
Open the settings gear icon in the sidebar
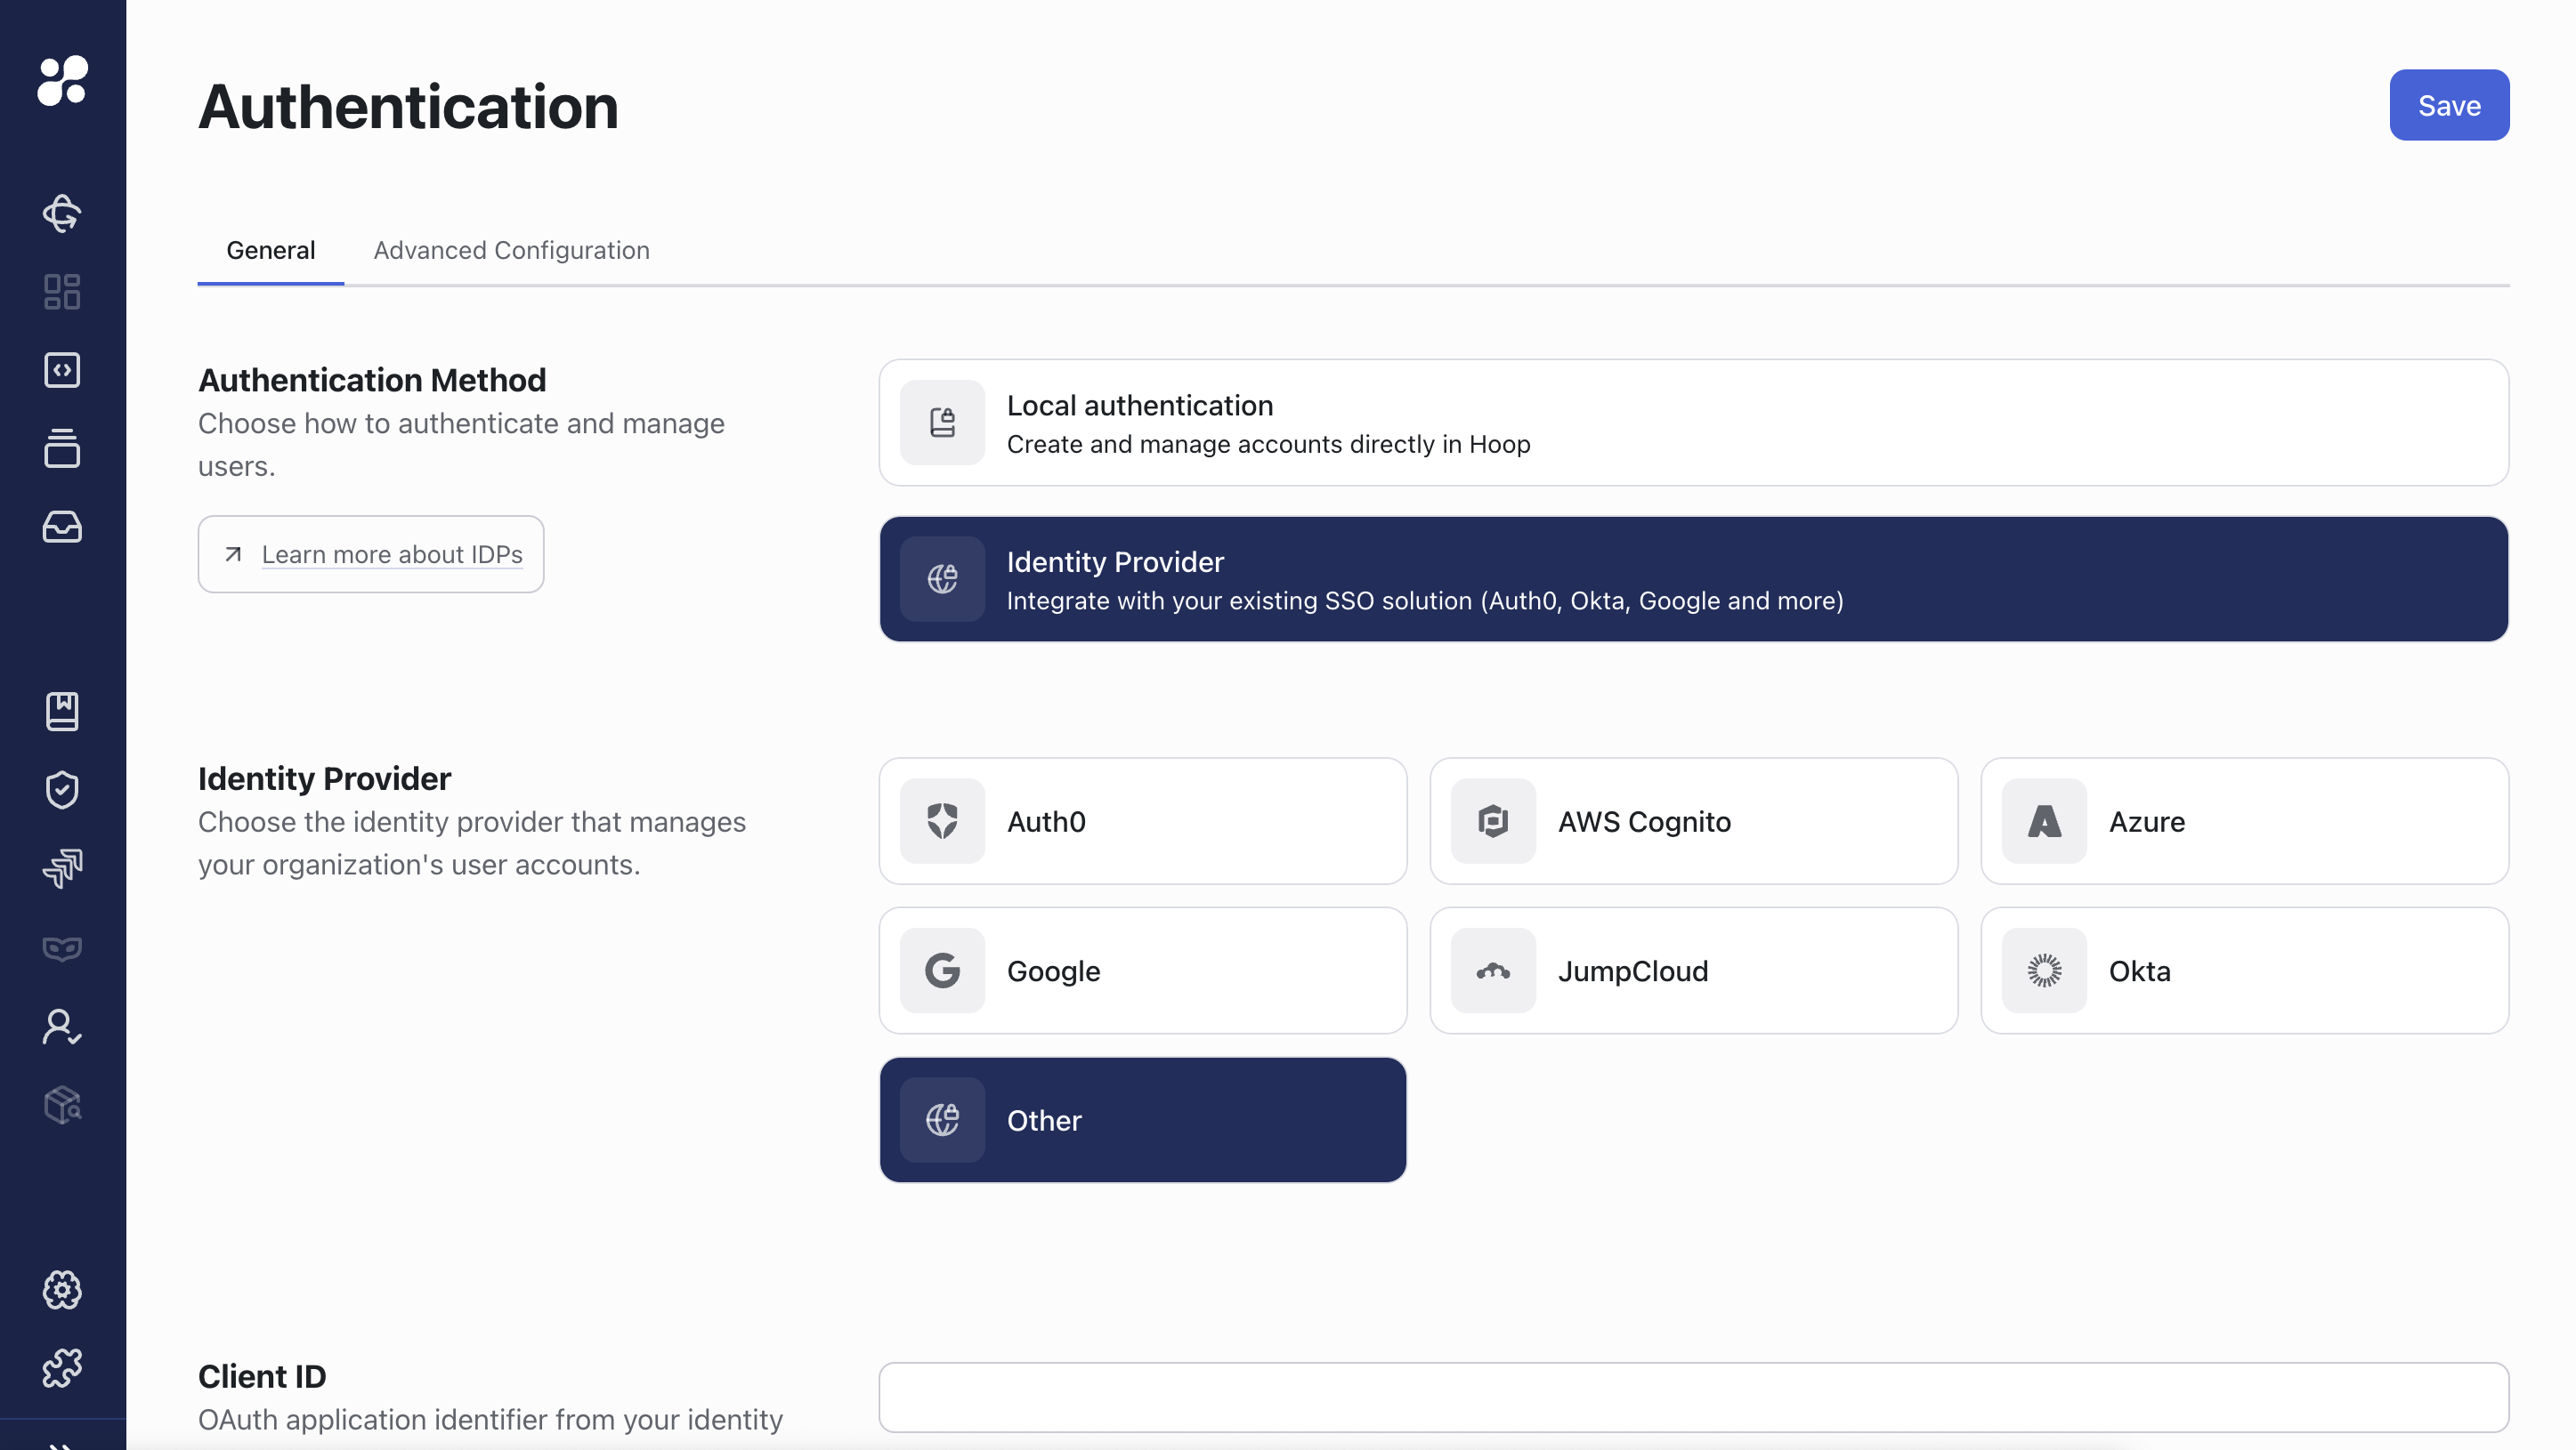(62, 1289)
